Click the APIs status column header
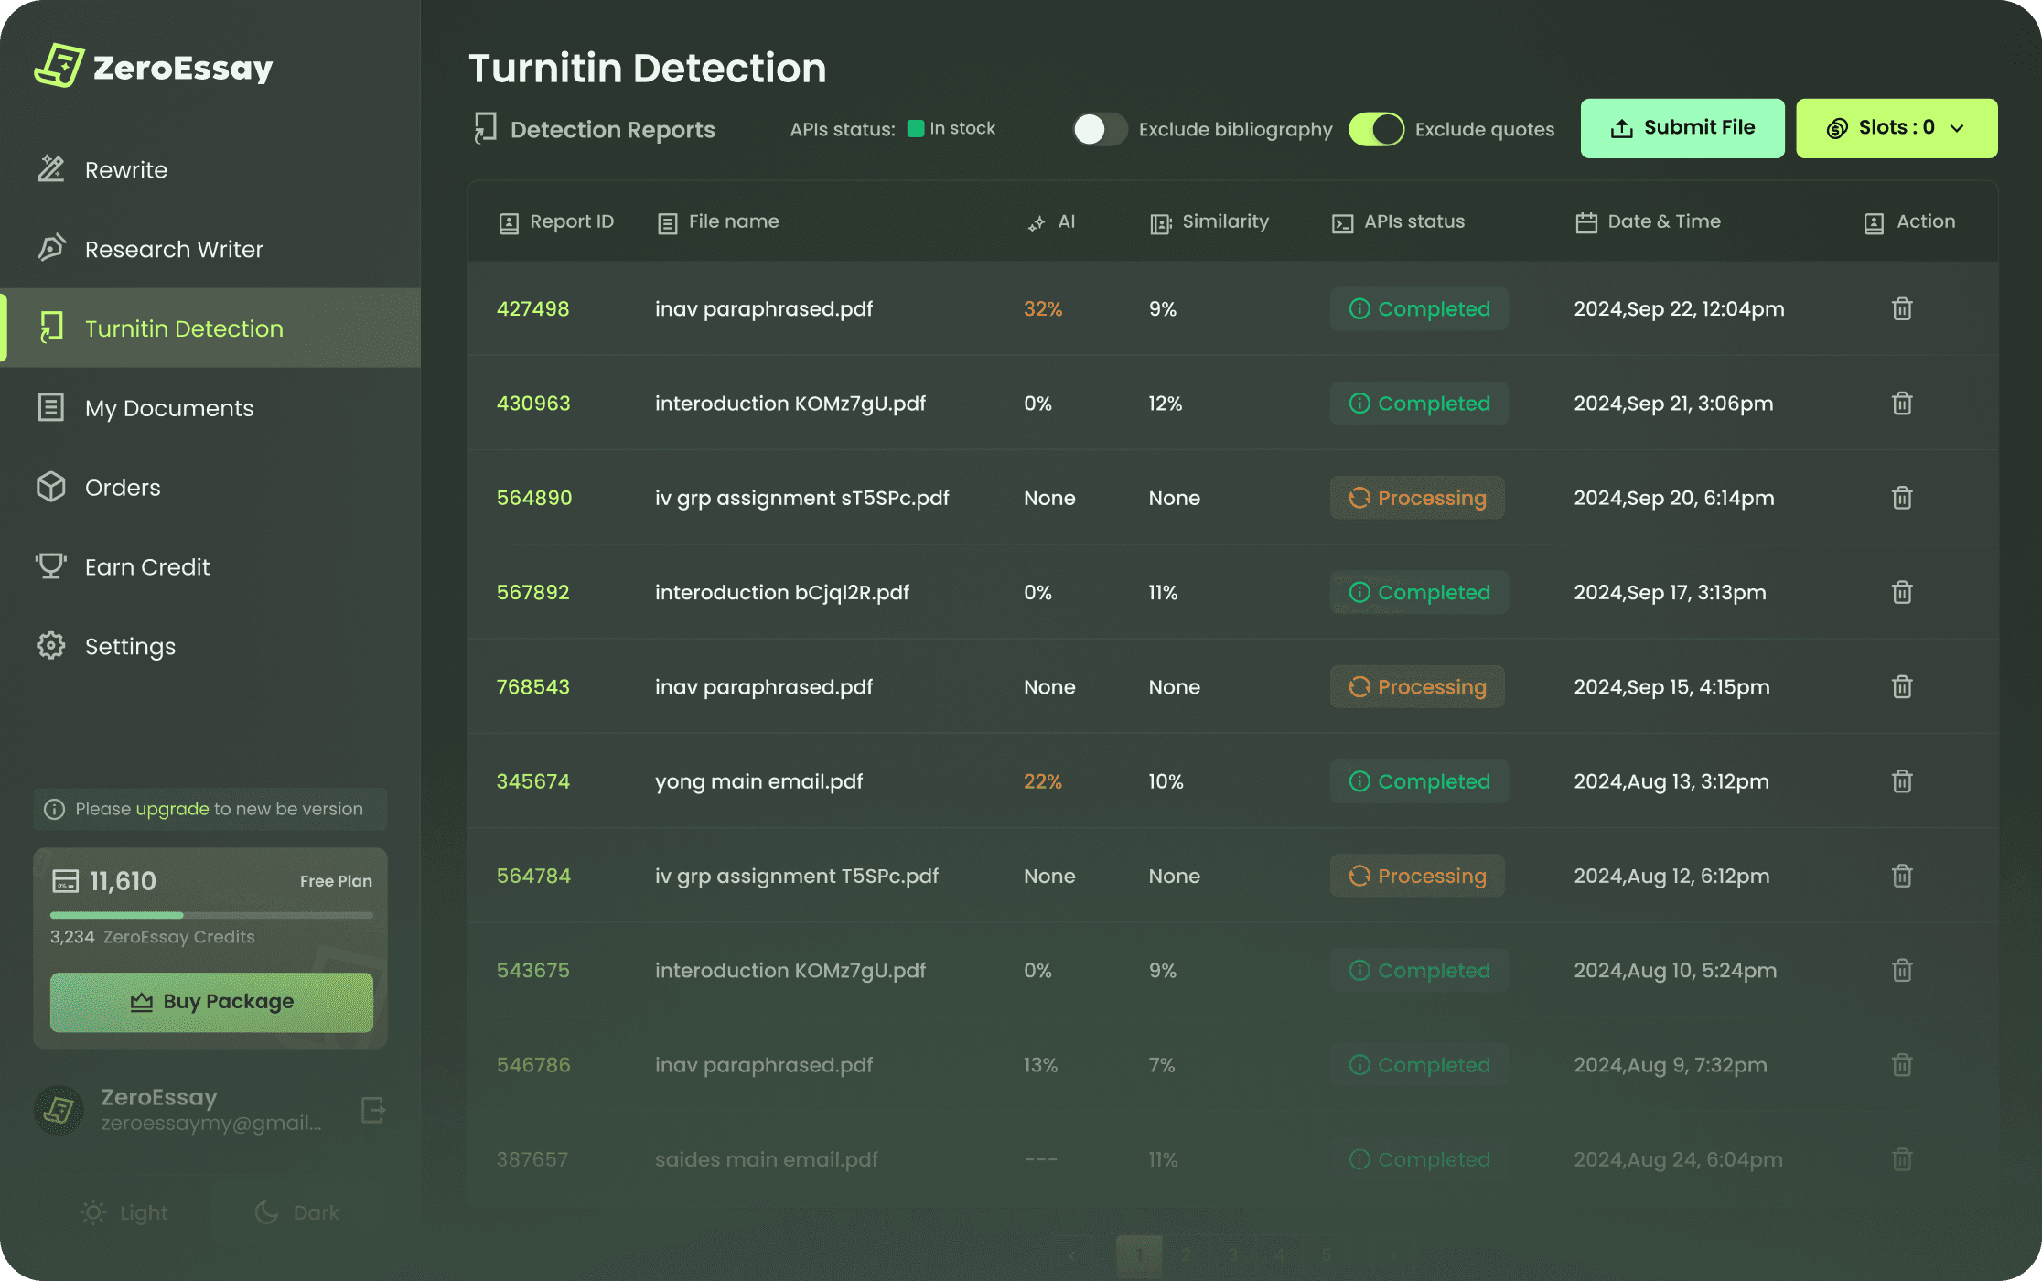Image resolution: width=2042 pixels, height=1281 pixels. coord(1398,222)
